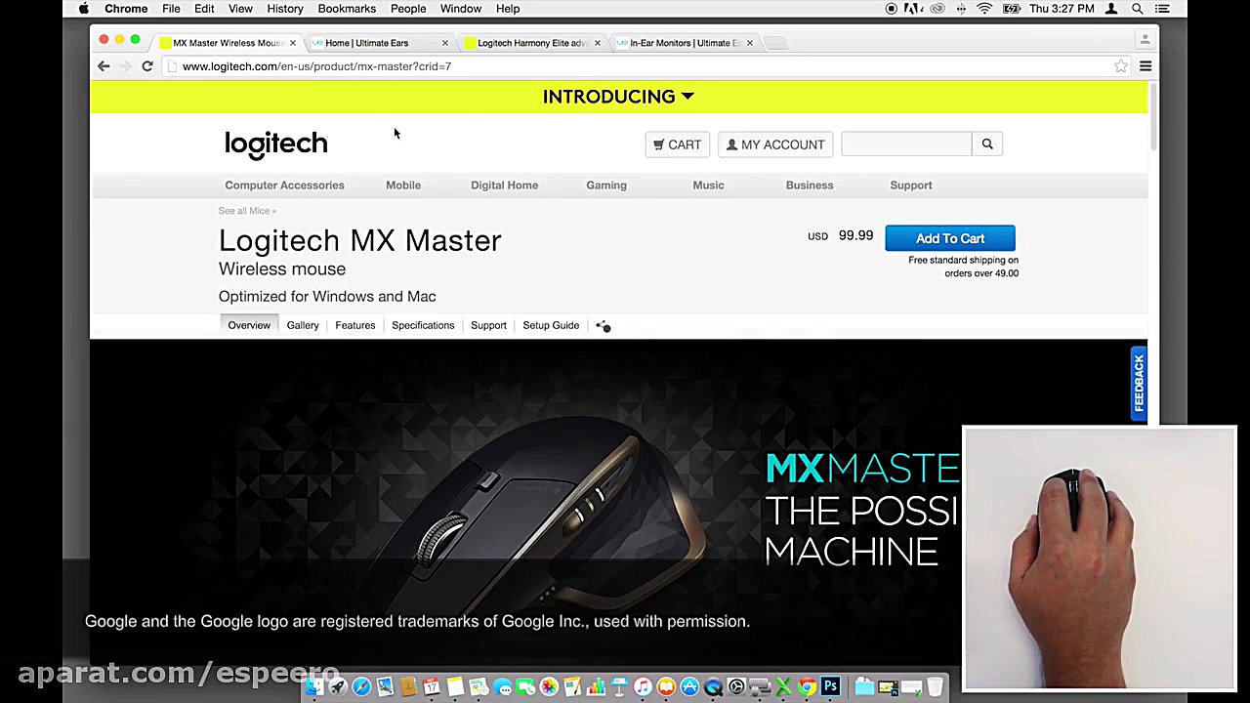Open the Business navigation item
The image size is (1250, 703).
pos(810,186)
